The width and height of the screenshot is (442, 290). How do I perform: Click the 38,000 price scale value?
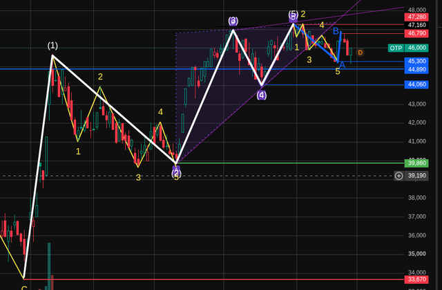(x=417, y=198)
